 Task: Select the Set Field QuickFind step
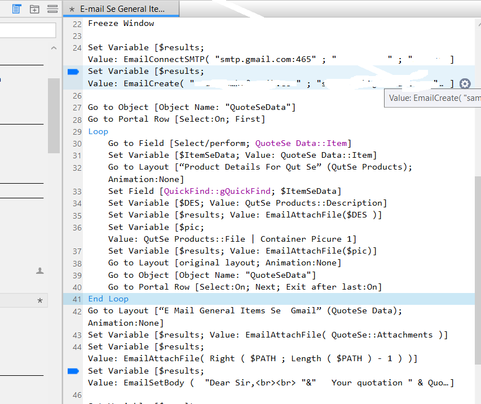click(224, 192)
